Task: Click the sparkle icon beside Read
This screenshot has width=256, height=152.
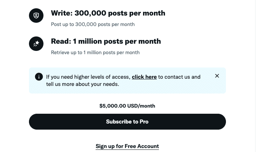Action: tap(36, 44)
